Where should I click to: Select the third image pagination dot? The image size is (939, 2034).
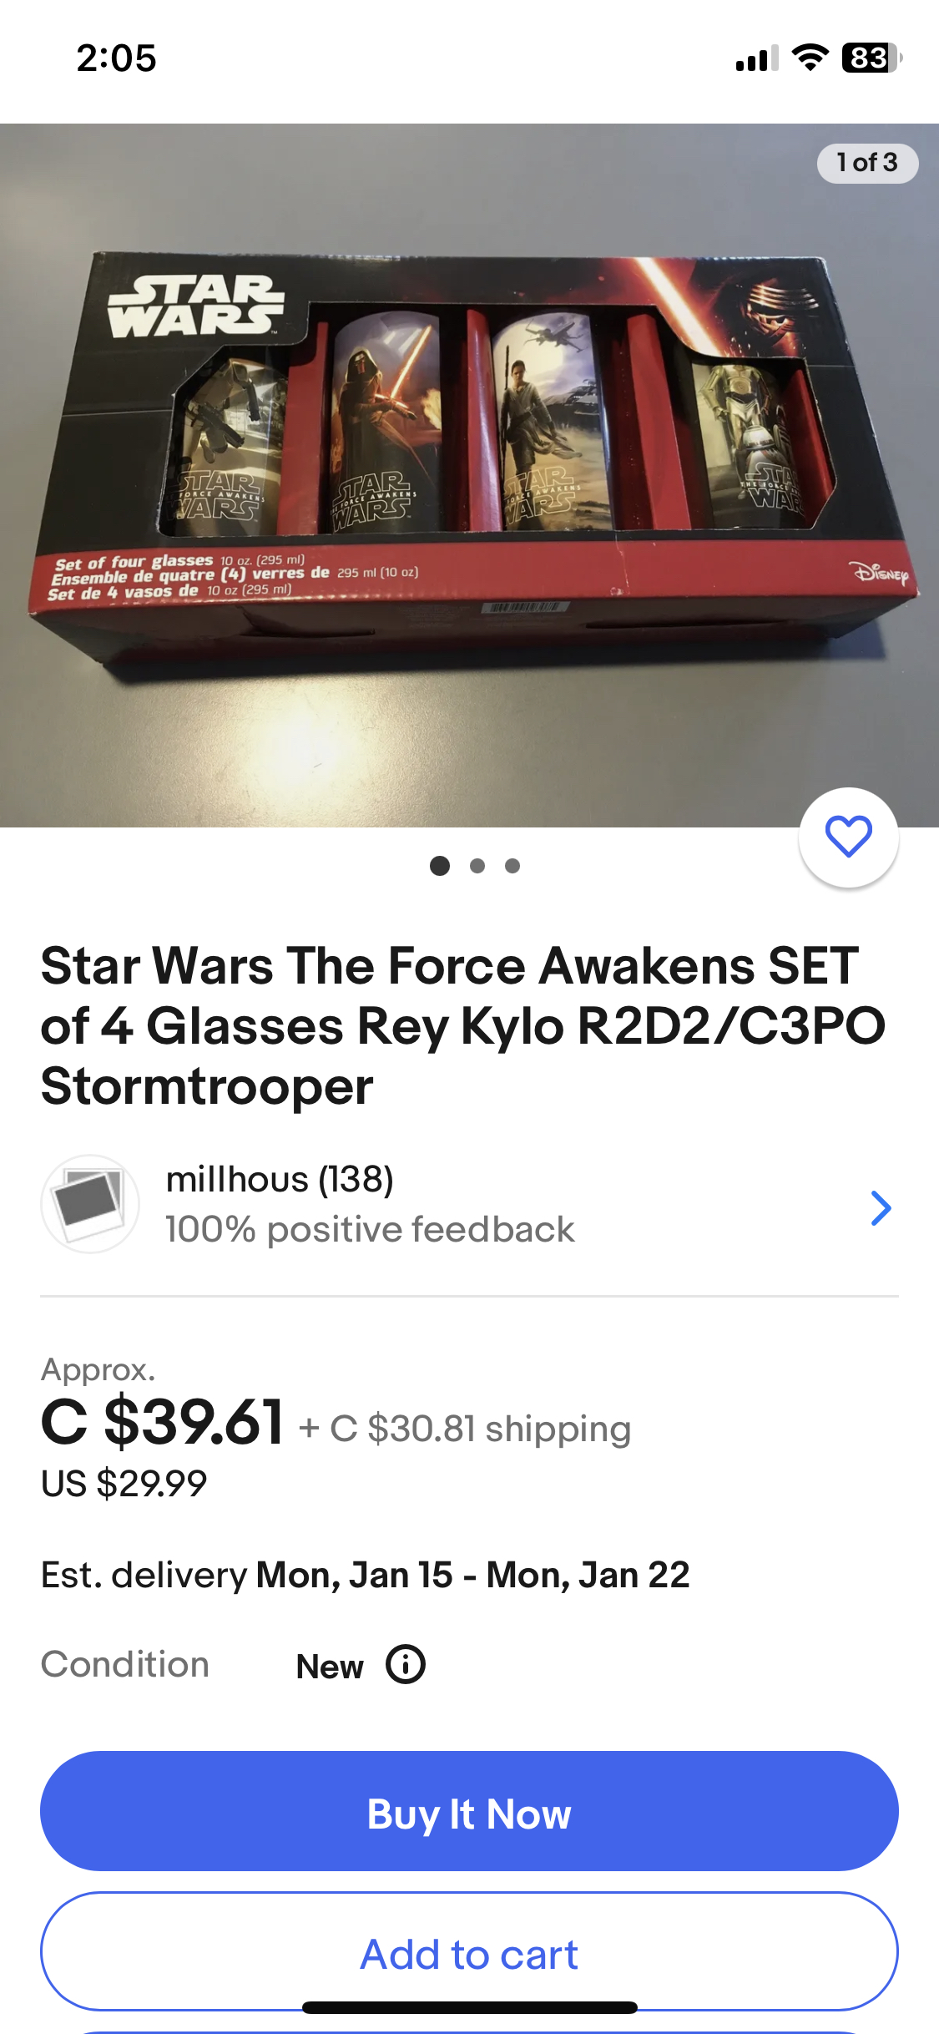[x=512, y=866]
